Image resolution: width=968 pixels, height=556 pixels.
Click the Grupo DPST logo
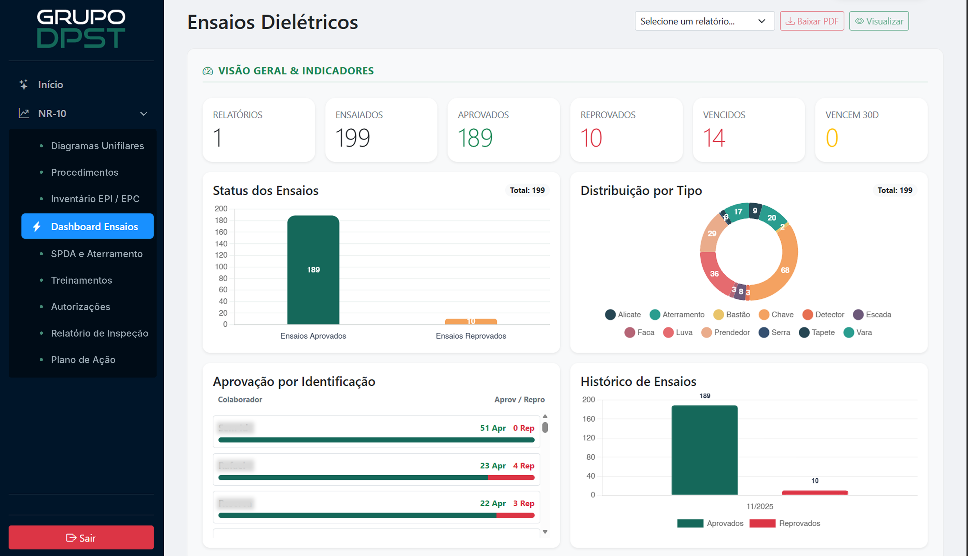pos(81,29)
